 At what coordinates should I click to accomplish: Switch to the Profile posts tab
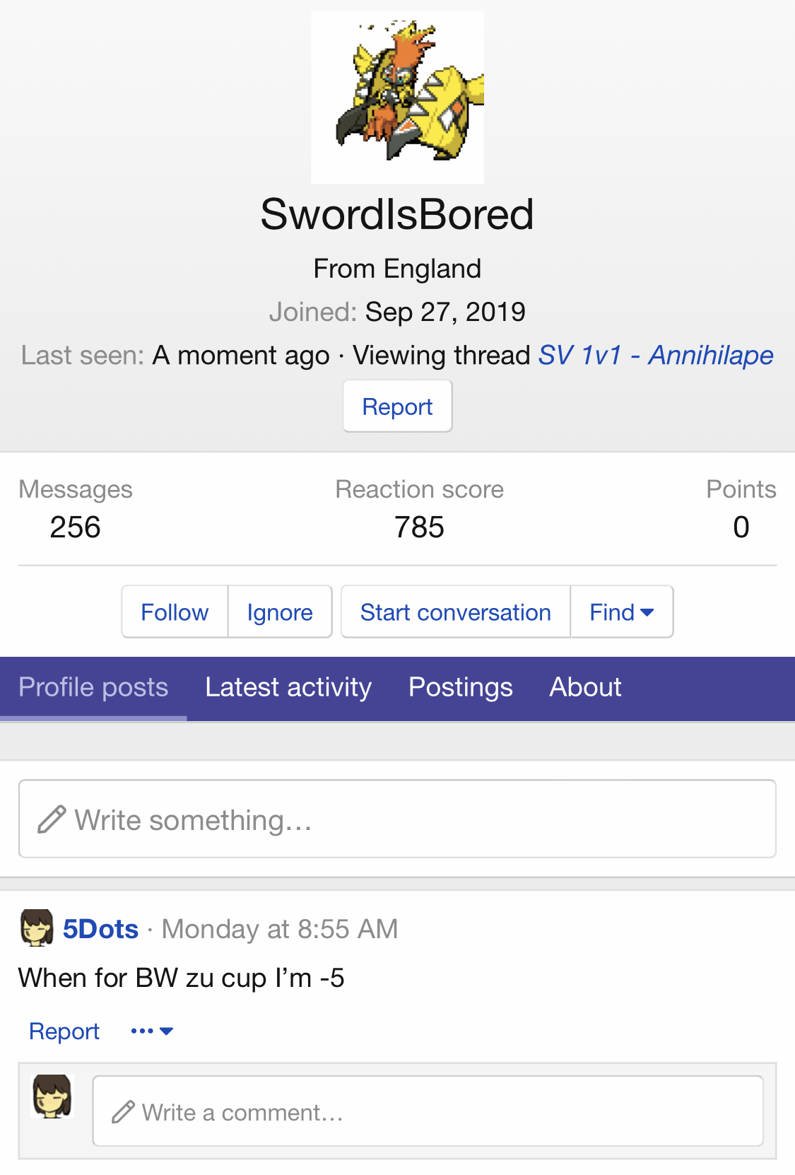click(x=93, y=687)
